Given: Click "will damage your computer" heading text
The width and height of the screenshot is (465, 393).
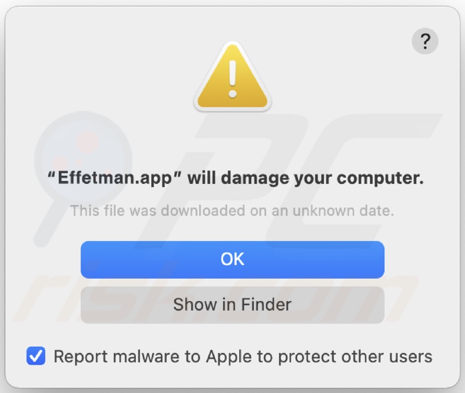Looking at the screenshot, I should click(x=305, y=178).
